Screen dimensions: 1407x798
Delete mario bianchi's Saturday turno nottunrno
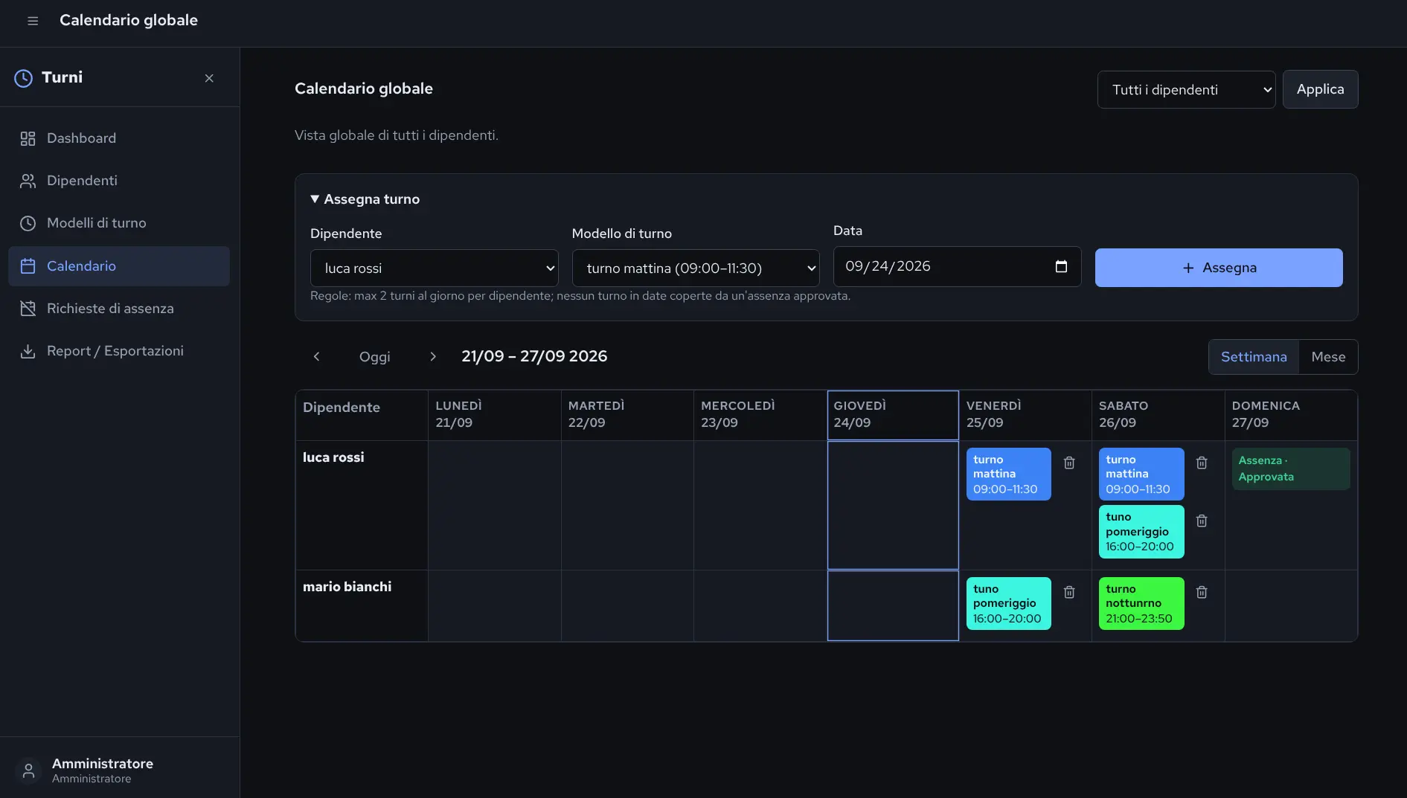click(1202, 592)
